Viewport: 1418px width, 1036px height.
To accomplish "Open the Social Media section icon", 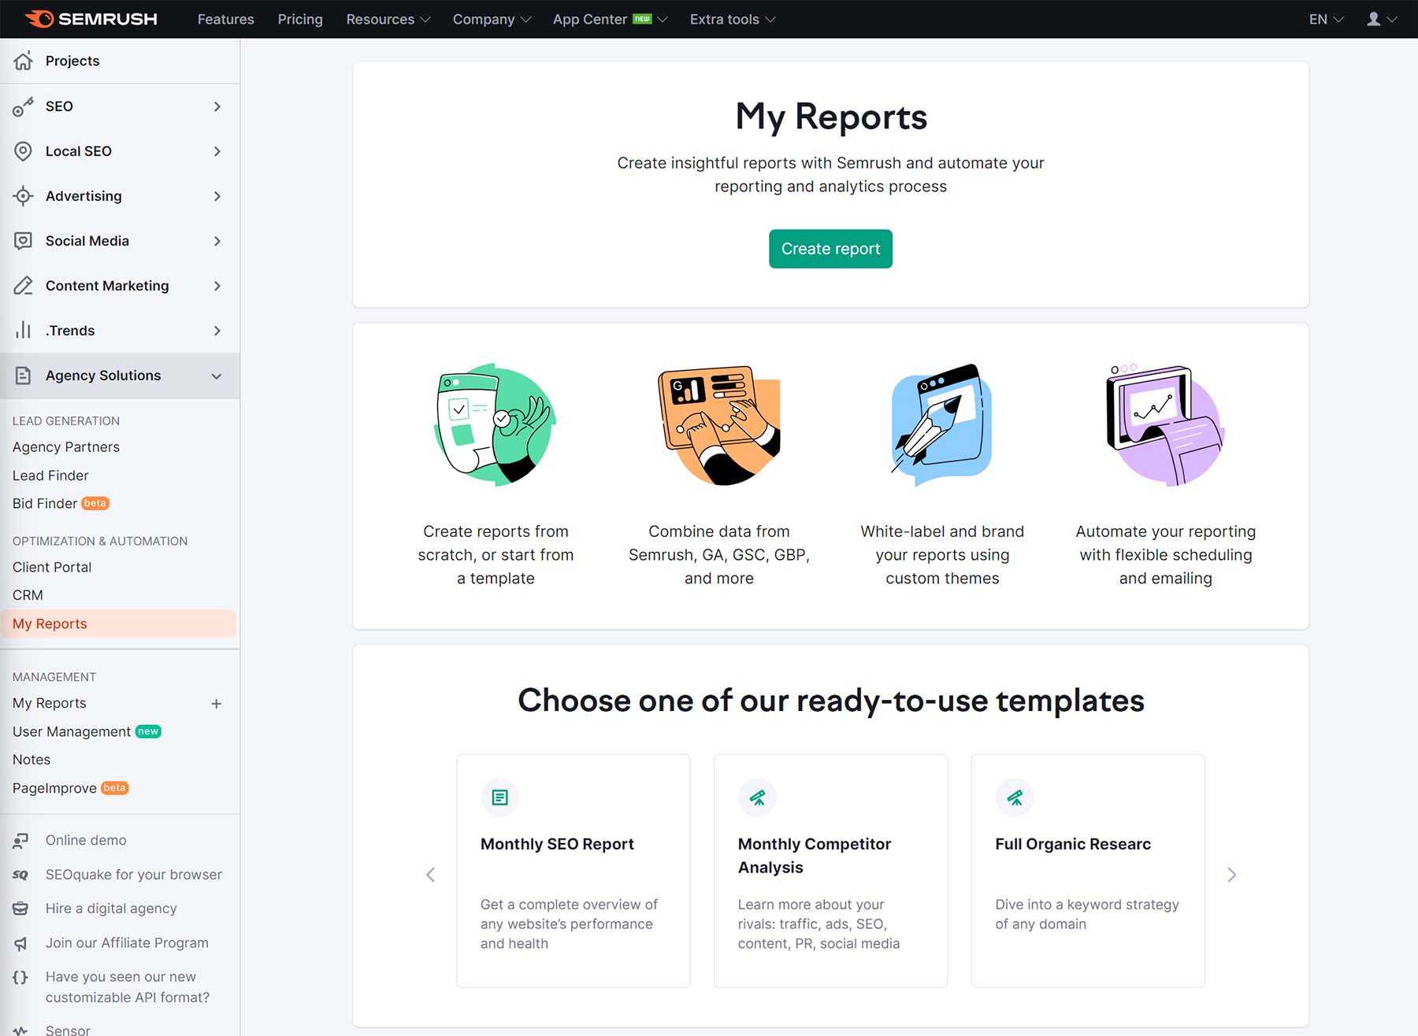I will pyautogui.click(x=24, y=241).
